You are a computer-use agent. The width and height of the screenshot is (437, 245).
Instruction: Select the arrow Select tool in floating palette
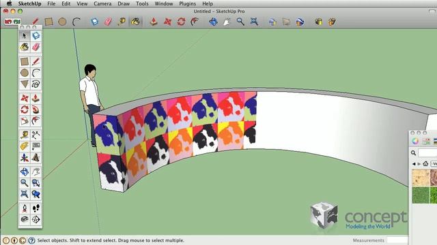(25, 35)
